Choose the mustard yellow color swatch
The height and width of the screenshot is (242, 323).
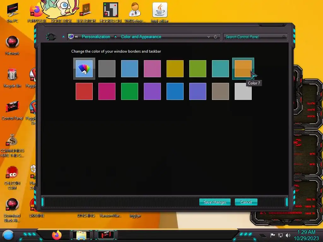pyautogui.click(x=175, y=68)
